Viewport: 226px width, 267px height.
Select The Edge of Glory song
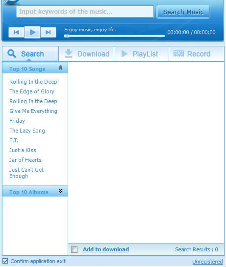pos(32,91)
